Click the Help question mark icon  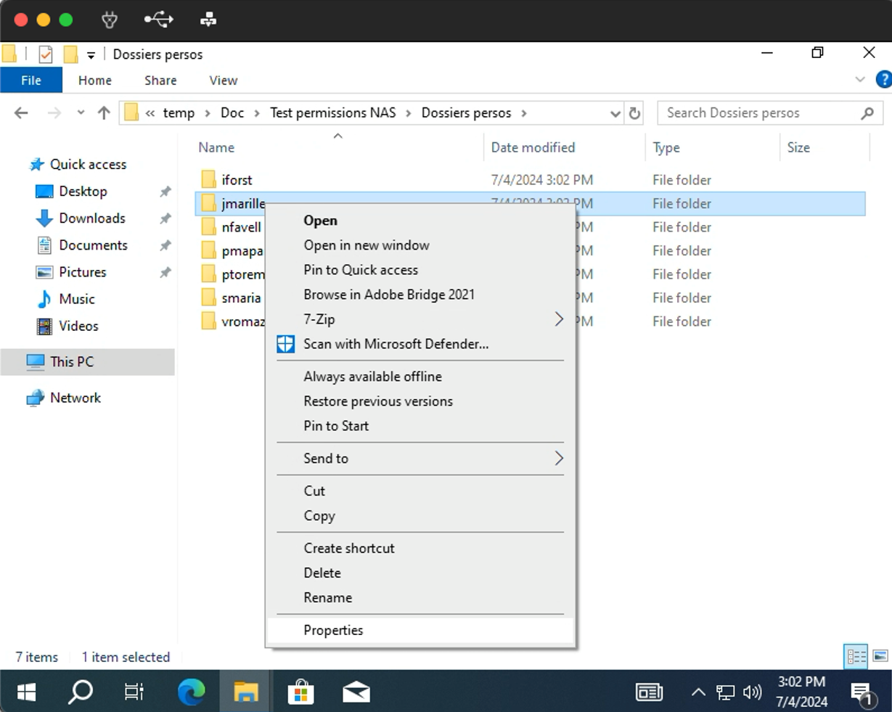883,80
